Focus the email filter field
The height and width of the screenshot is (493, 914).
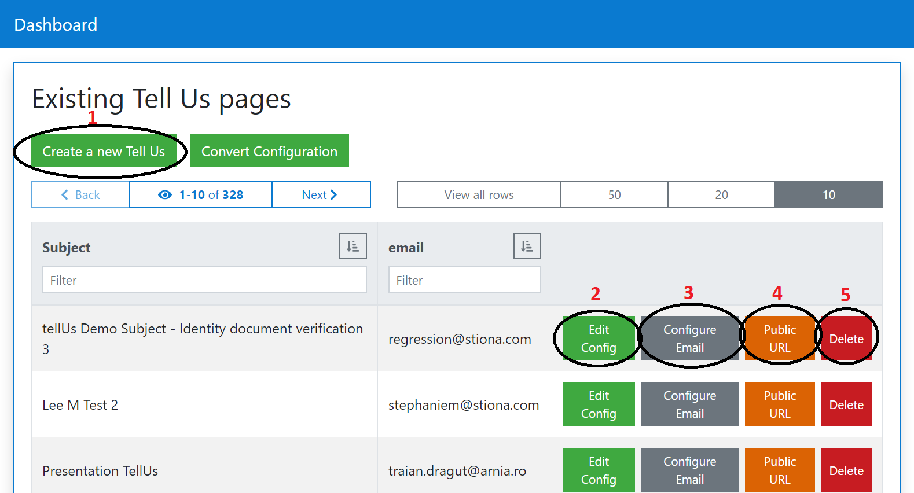(x=464, y=280)
